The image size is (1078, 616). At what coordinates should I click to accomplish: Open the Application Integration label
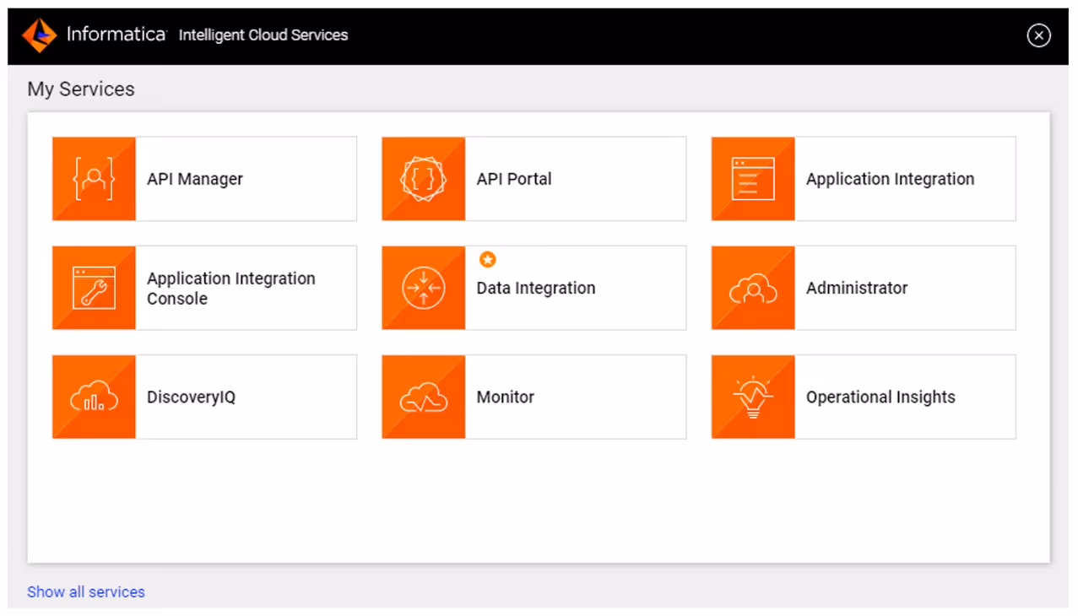tap(890, 179)
